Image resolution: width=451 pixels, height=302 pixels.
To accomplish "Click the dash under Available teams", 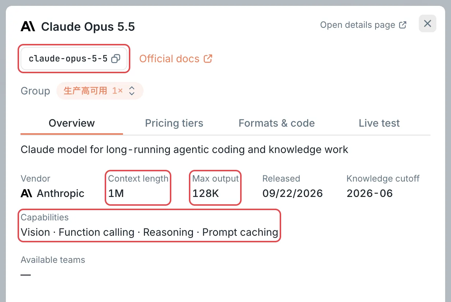I will 26,275.
